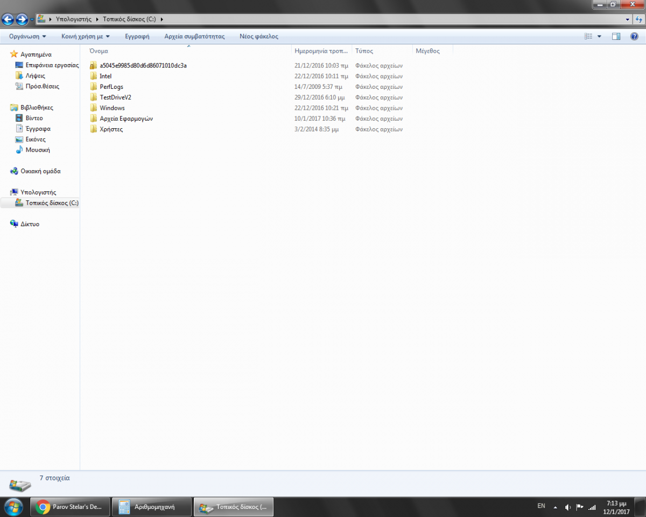The image size is (646, 517).
Task: Select the Αρχεία Εφαρμογών folder icon
Action: pos(94,118)
